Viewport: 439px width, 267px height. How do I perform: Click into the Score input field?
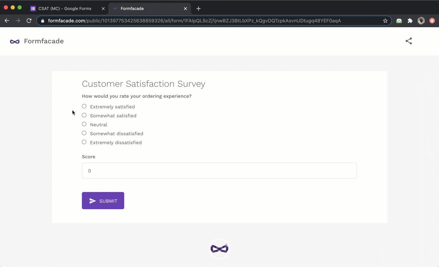(x=219, y=171)
